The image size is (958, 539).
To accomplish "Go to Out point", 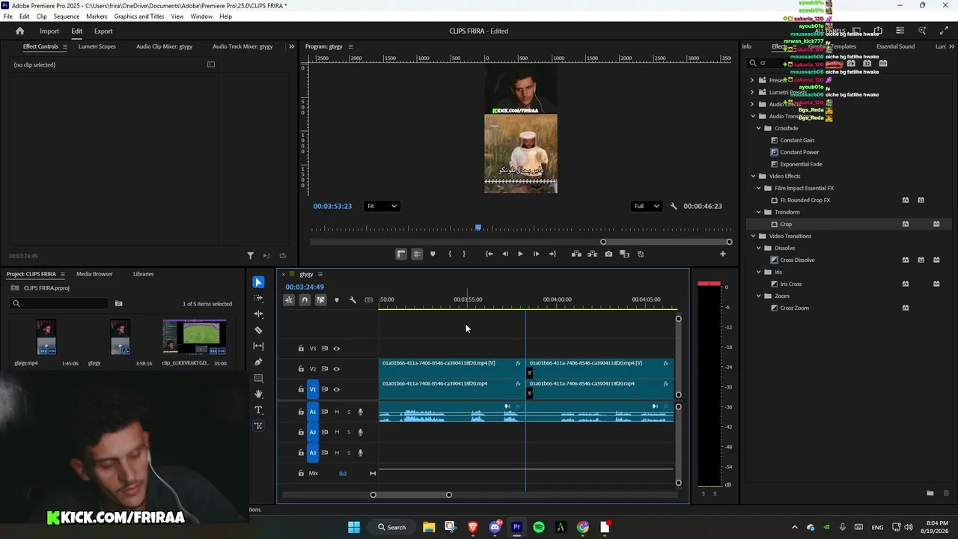I will [x=552, y=254].
